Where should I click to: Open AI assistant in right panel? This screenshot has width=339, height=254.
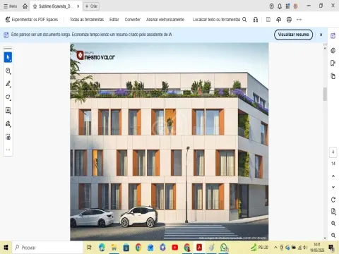coord(333,36)
